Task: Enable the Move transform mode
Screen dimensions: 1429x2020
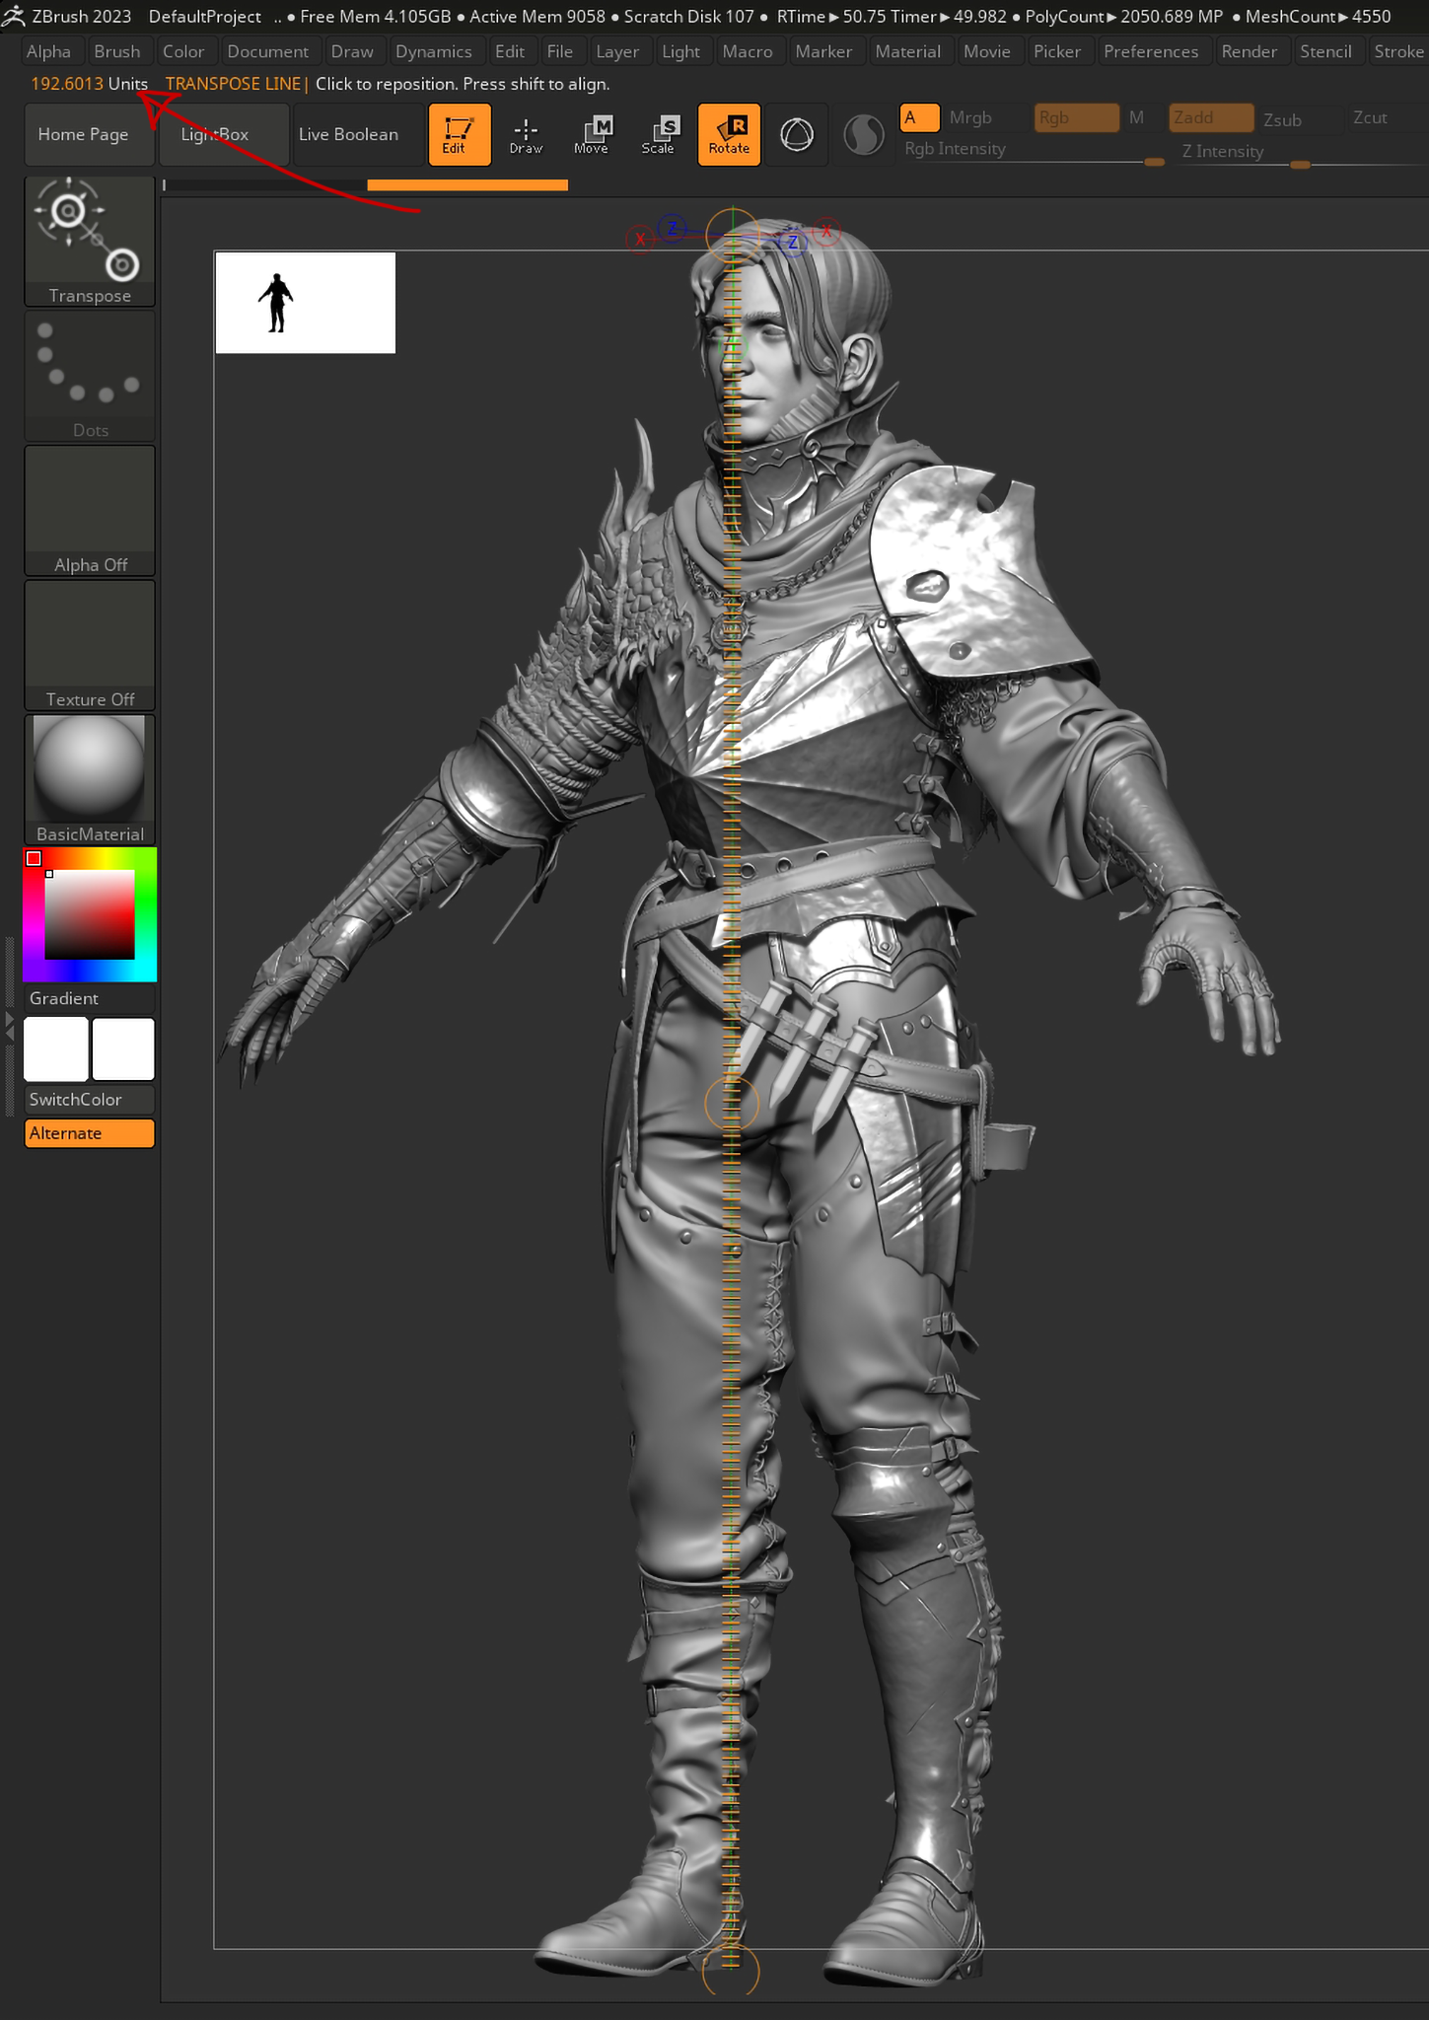Action: (592, 134)
